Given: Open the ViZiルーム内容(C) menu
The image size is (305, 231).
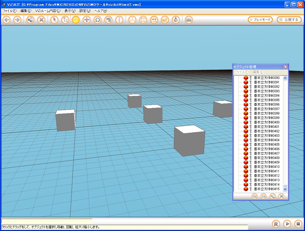Looking at the screenshot, I should (48, 11).
